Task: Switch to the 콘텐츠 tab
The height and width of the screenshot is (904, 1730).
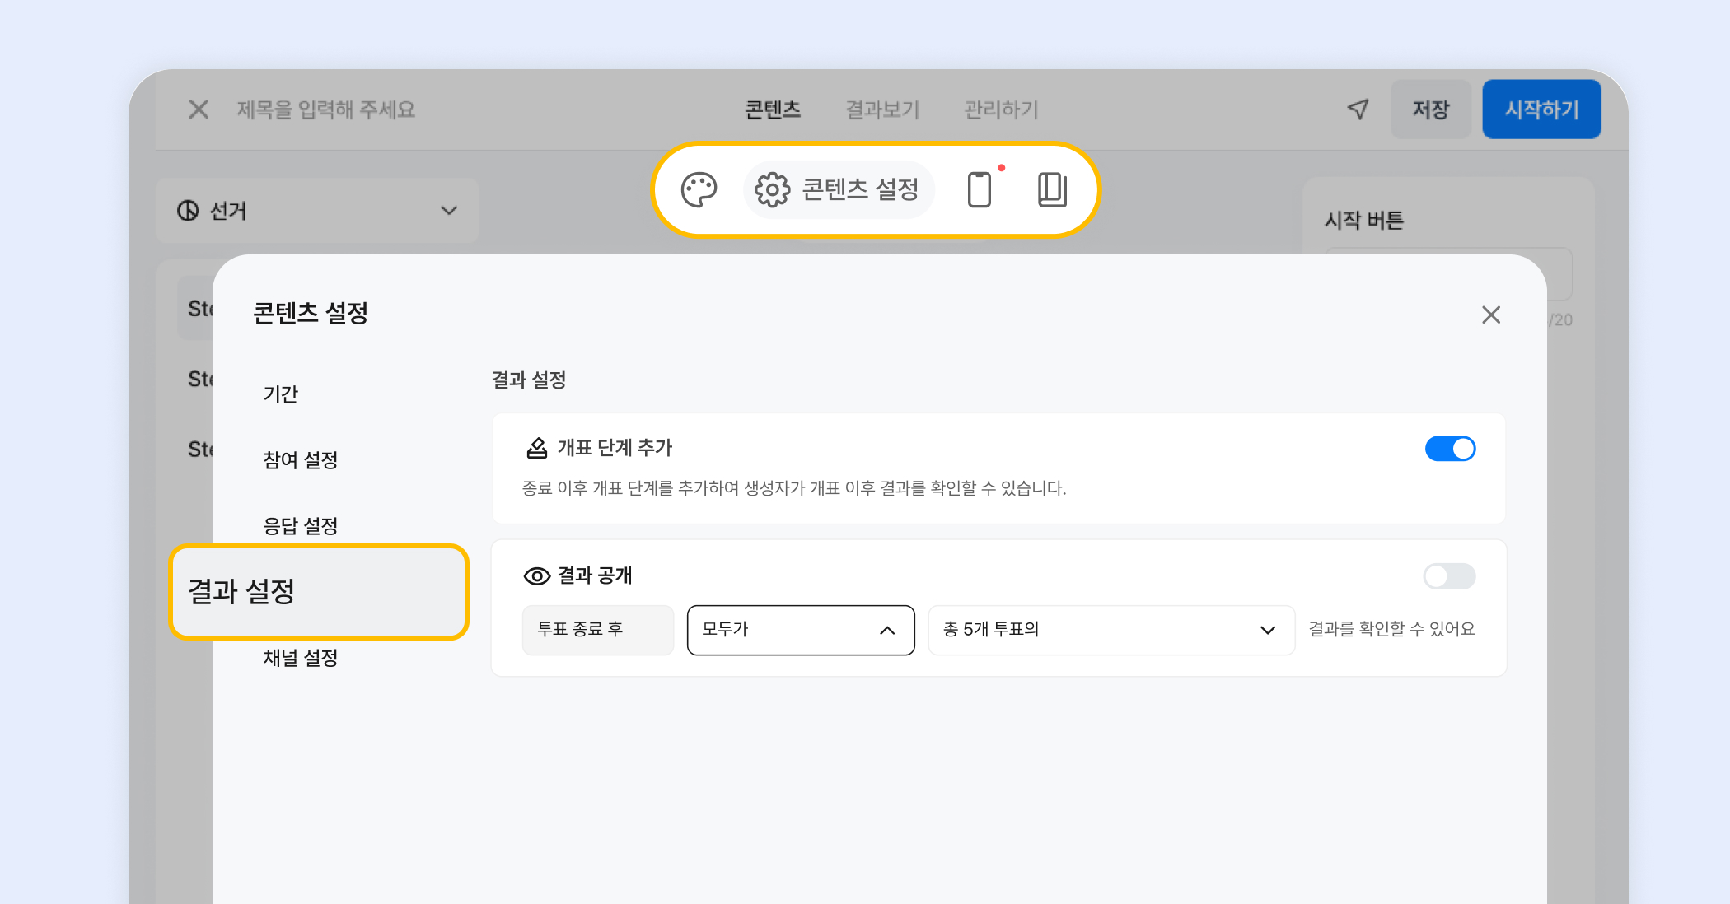Action: click(x=773, y=109)
